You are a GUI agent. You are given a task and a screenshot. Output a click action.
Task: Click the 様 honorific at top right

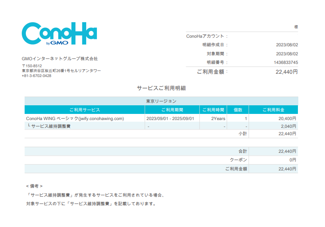click(296, 27)
